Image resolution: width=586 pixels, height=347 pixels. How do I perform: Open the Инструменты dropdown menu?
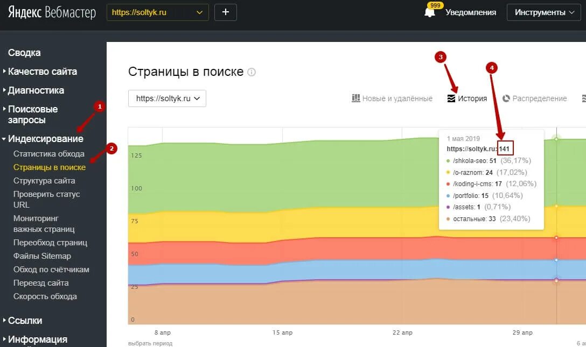coord(544,12)
